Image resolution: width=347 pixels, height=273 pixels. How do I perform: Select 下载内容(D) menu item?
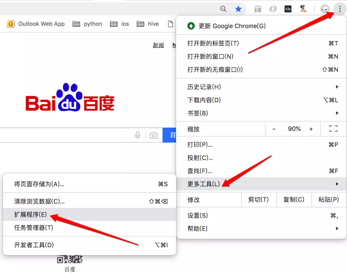click(x=261, y=100)
